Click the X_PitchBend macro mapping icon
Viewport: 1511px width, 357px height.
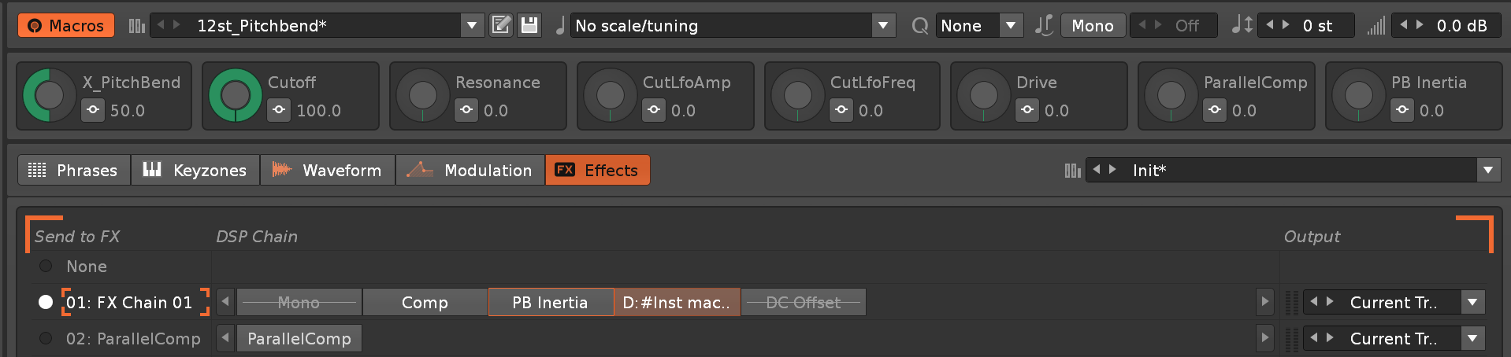93,110
